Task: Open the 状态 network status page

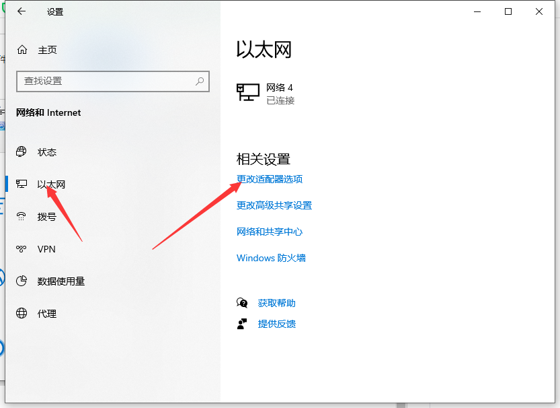Action: click(x=47, y=152)
